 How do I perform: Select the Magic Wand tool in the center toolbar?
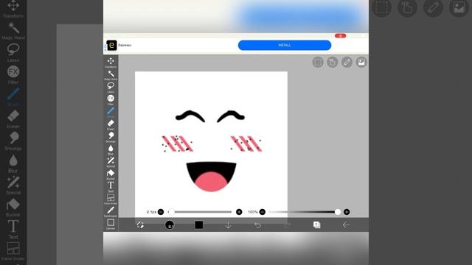[111, 75]
